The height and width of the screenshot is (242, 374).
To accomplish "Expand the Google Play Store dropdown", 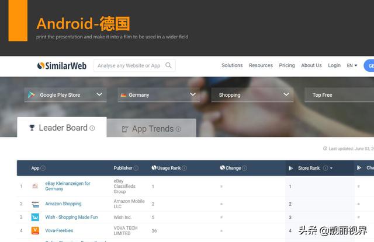I will coord(65,95).
